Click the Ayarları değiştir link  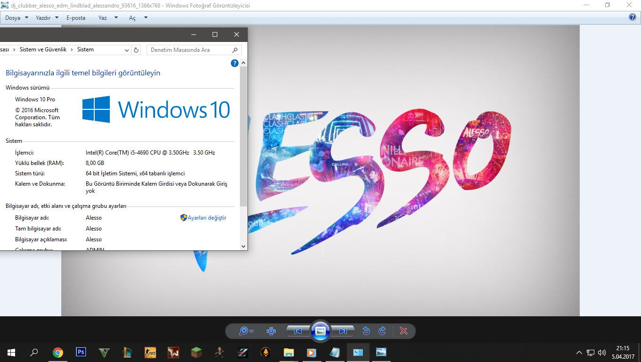point(207,218)
